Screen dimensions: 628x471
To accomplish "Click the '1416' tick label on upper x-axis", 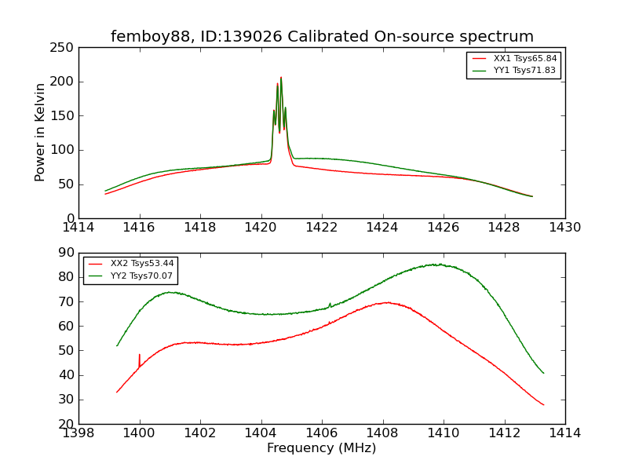I will (x=139, y=228).
